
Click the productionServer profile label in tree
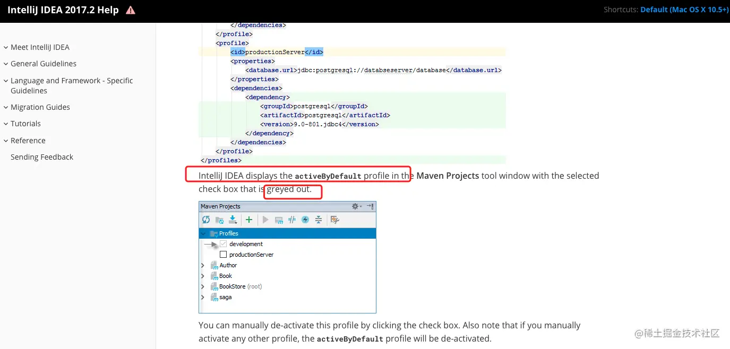[x=251, y=255]
